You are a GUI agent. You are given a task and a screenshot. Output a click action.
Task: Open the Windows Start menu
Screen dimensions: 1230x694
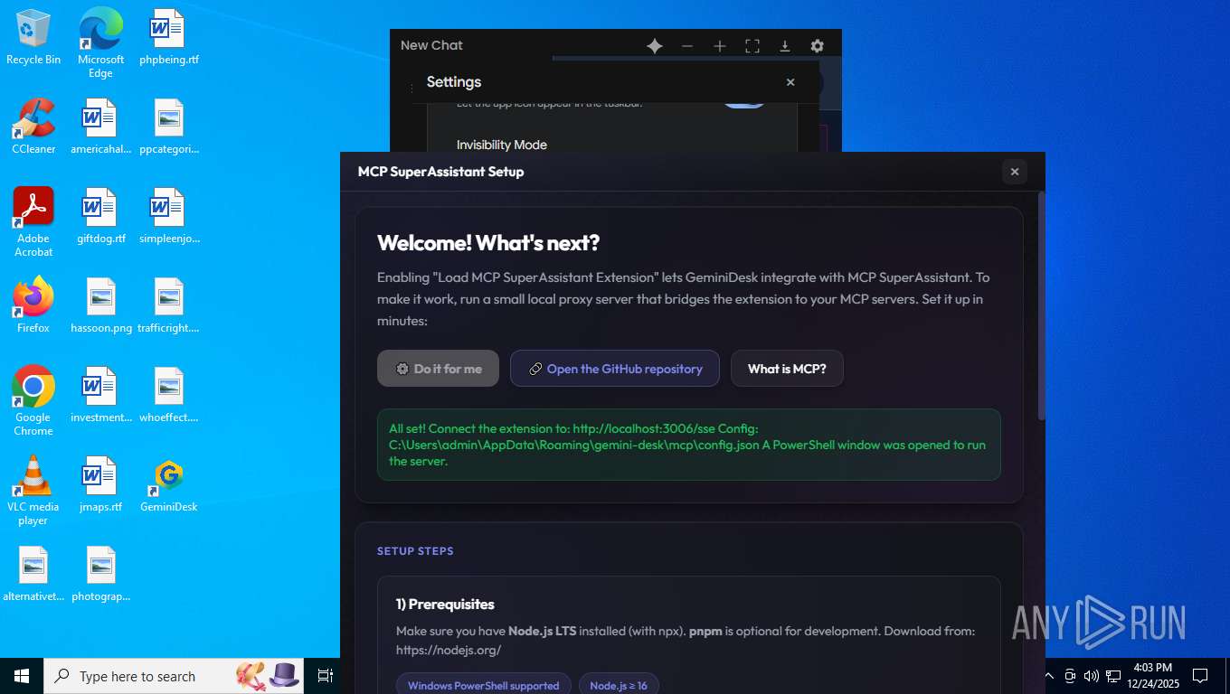22,676
